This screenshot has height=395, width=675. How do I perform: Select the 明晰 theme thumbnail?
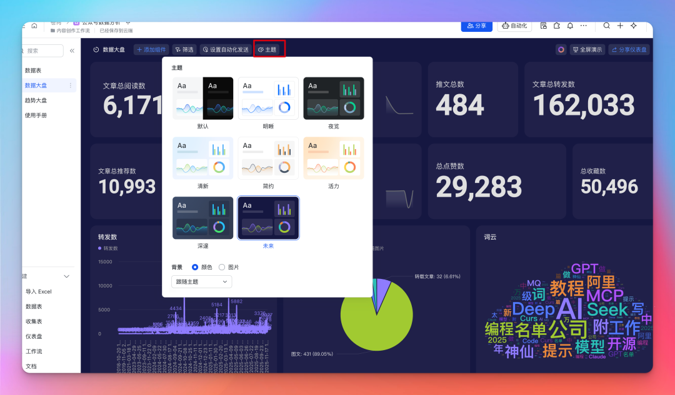(x=268, y=99)
